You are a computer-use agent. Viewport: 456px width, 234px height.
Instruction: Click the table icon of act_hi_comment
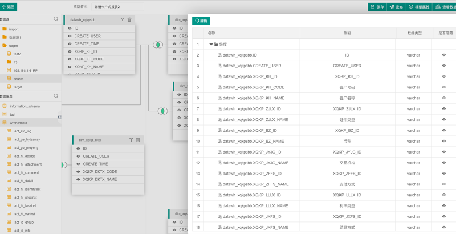[9, 172]
